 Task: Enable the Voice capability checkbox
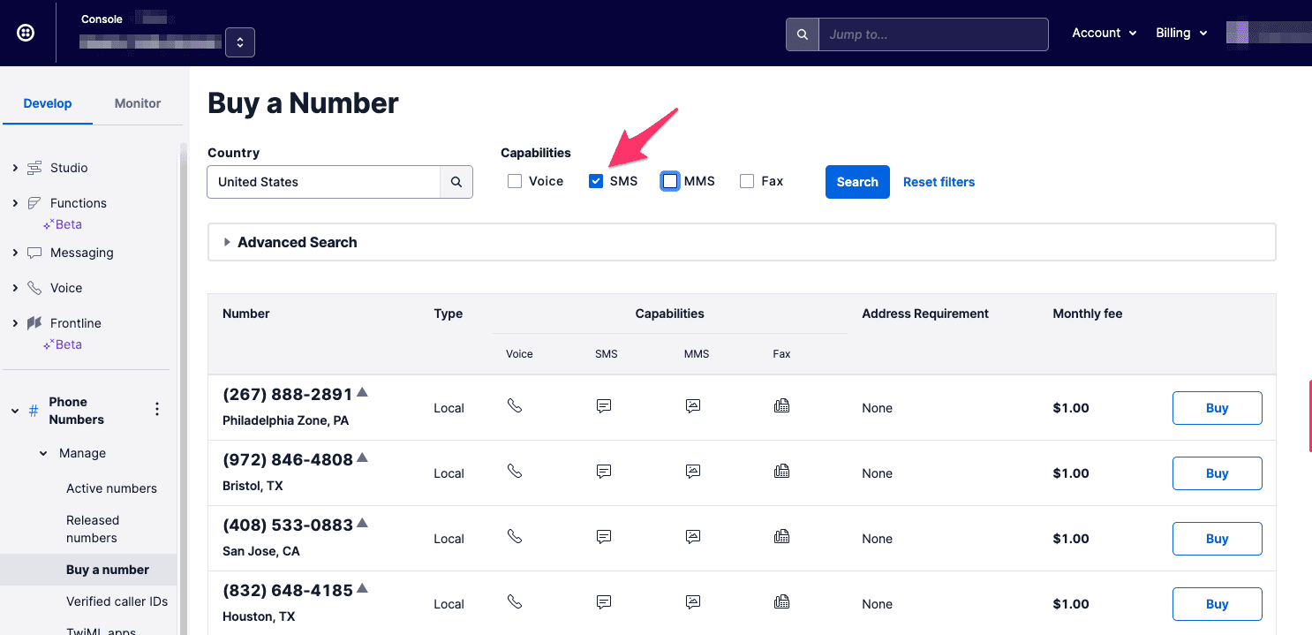pyautogui.click(x=515, y=181)
